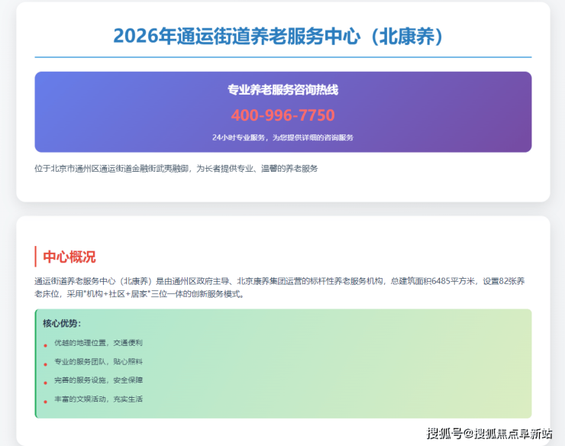Click the blue divider line under the title

coord(282,57)
